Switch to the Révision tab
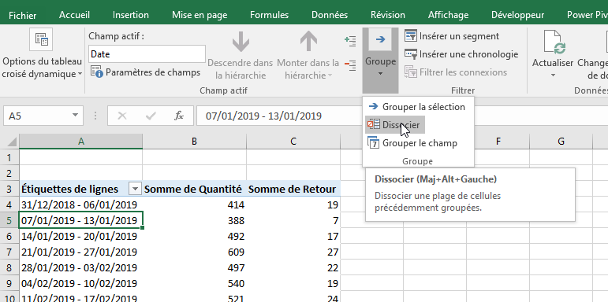 [388, 15]
